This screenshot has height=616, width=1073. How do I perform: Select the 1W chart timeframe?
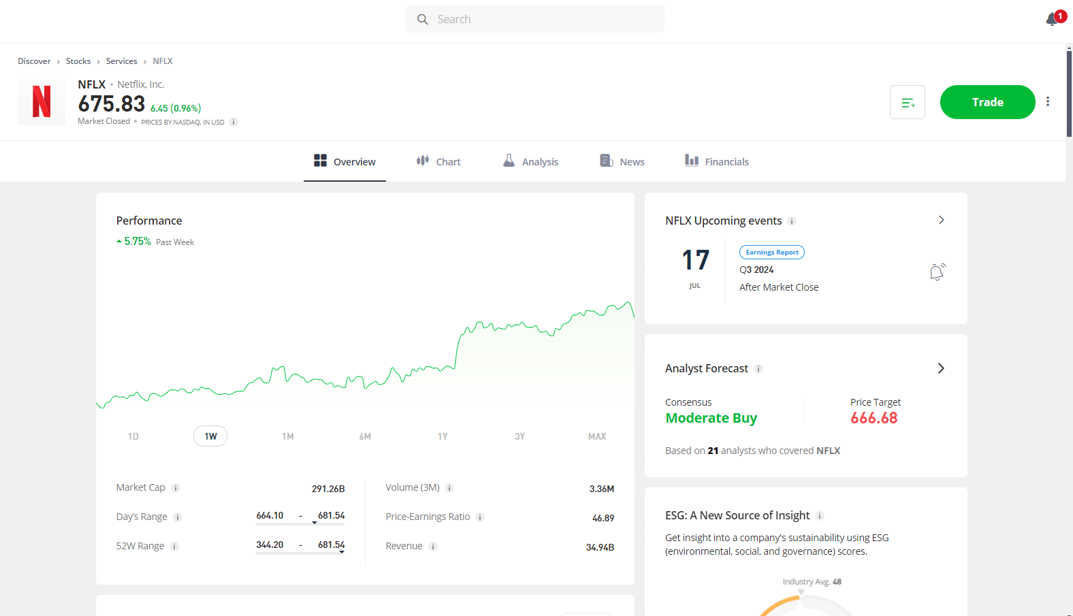pos(210,436)
